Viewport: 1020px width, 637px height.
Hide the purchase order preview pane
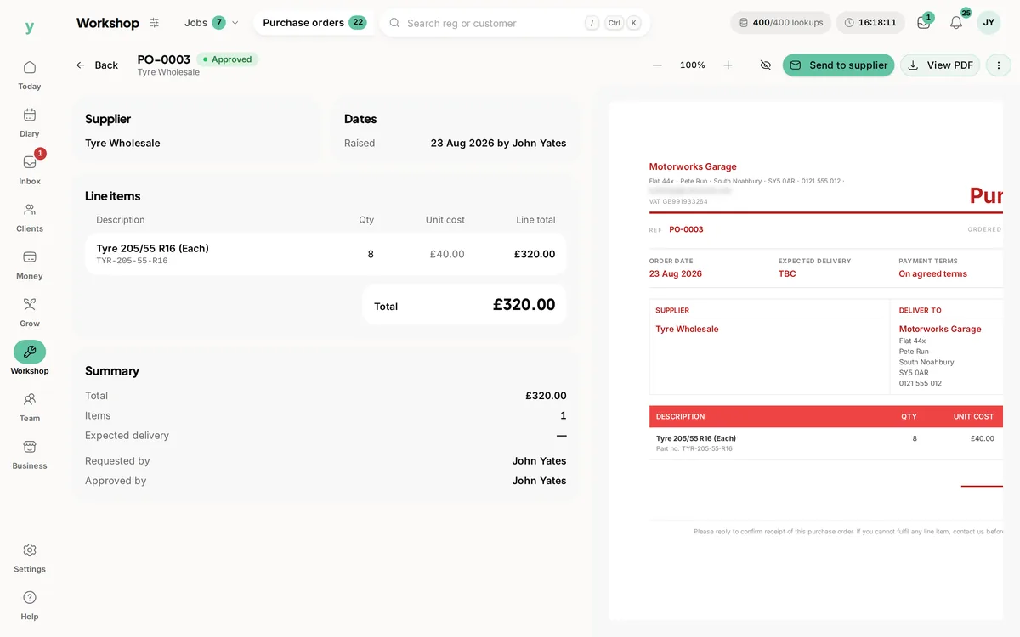click(766, 65)
